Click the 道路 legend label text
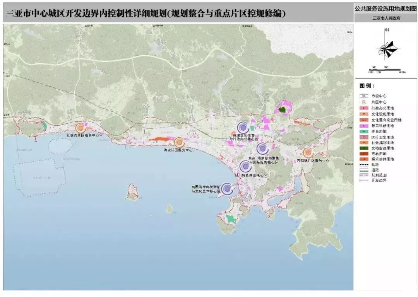Viewport: 418px width, 297px height. [x=375, y=170]
